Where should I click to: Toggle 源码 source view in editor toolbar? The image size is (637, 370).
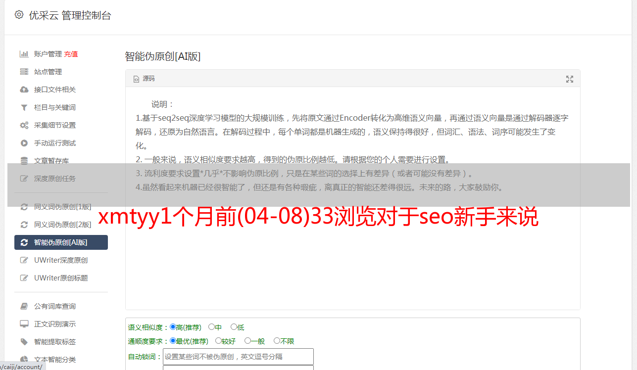click(144, 79)
